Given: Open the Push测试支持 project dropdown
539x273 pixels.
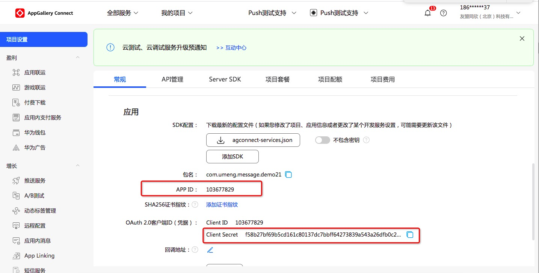Looking at the screenshot, I should [x=273, y=13].
